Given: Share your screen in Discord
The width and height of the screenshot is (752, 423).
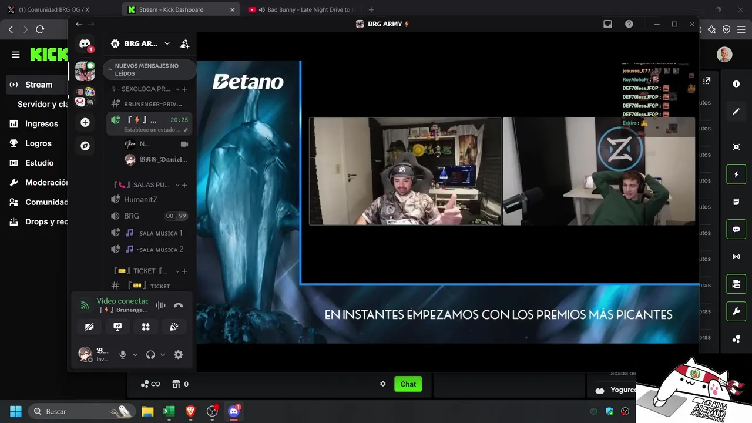Looking at the screenshot, I should 117,327.
